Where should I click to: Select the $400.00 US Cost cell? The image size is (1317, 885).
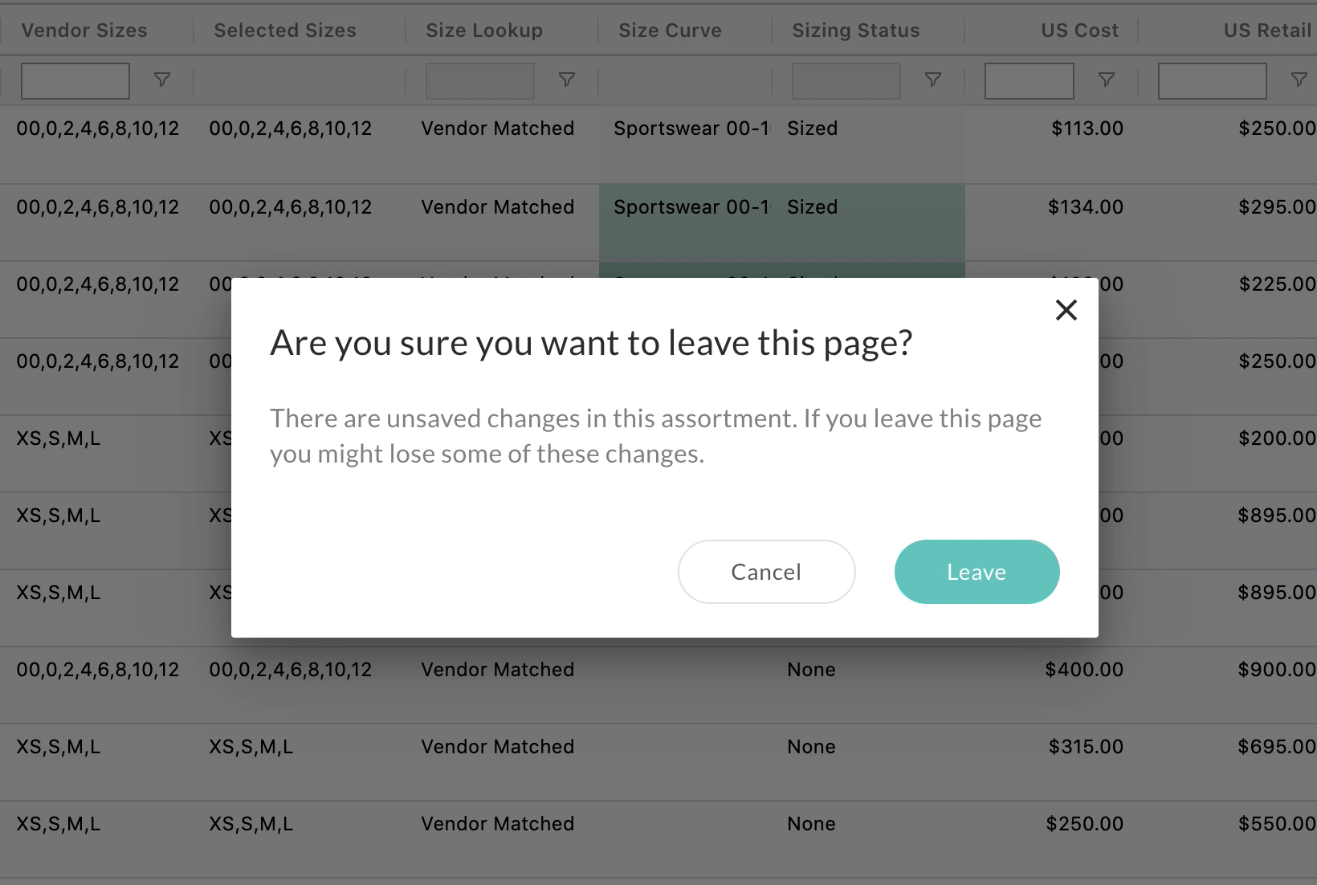(1084, 670)
